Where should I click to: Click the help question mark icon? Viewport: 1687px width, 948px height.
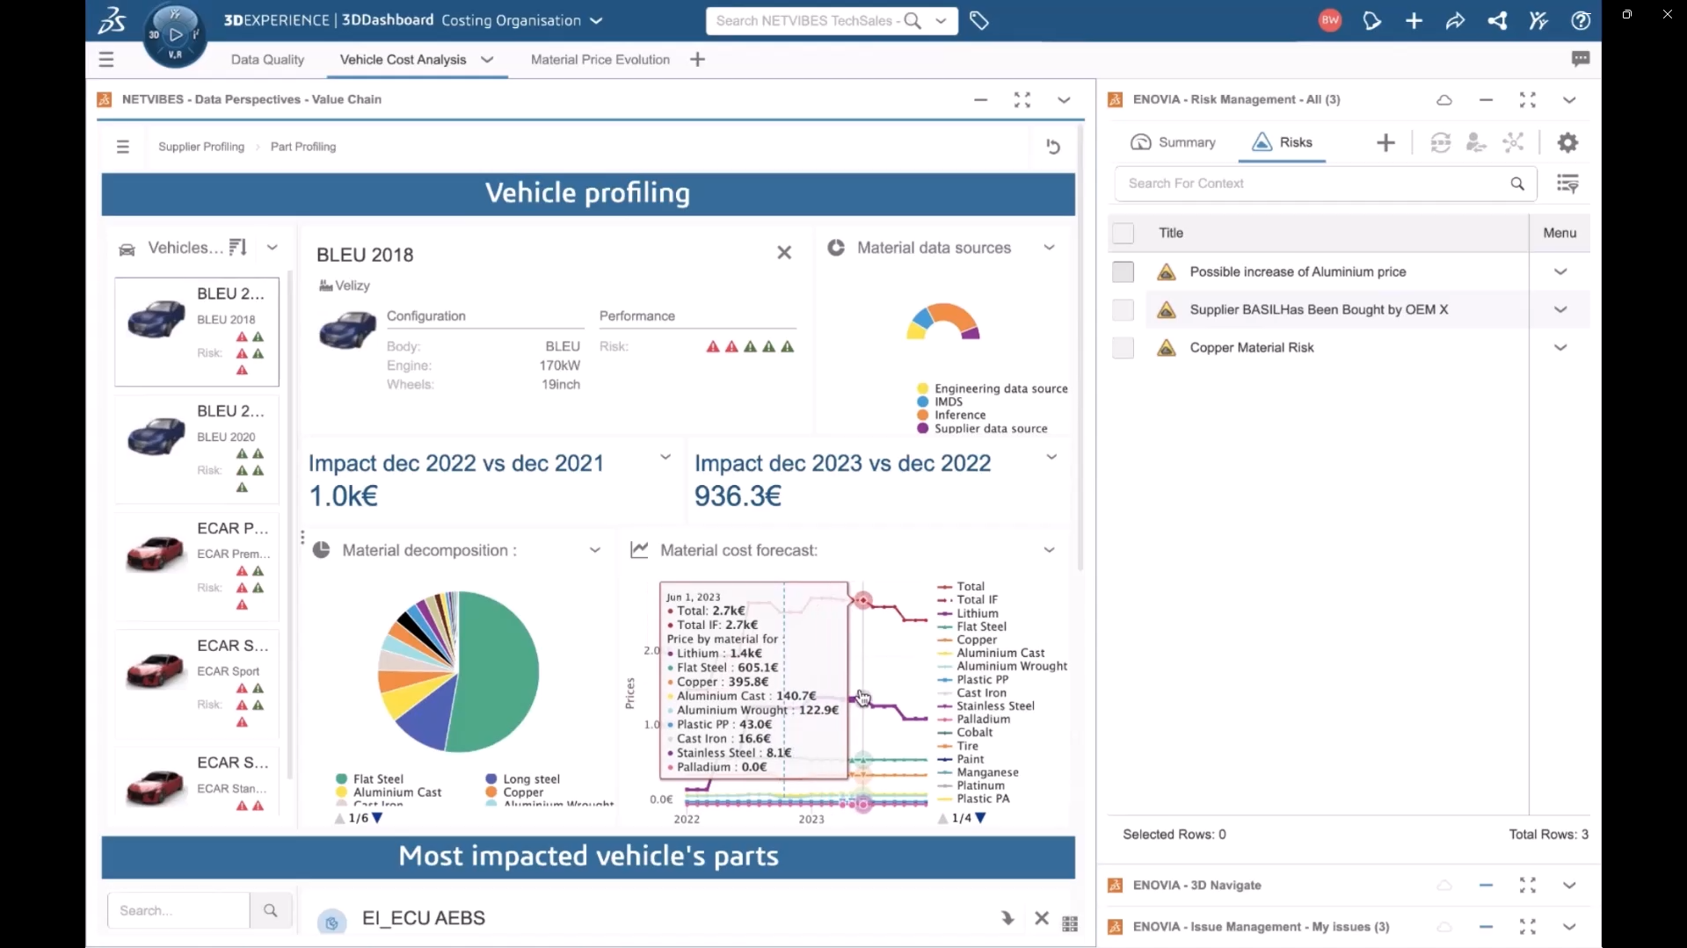point(1580,20)
